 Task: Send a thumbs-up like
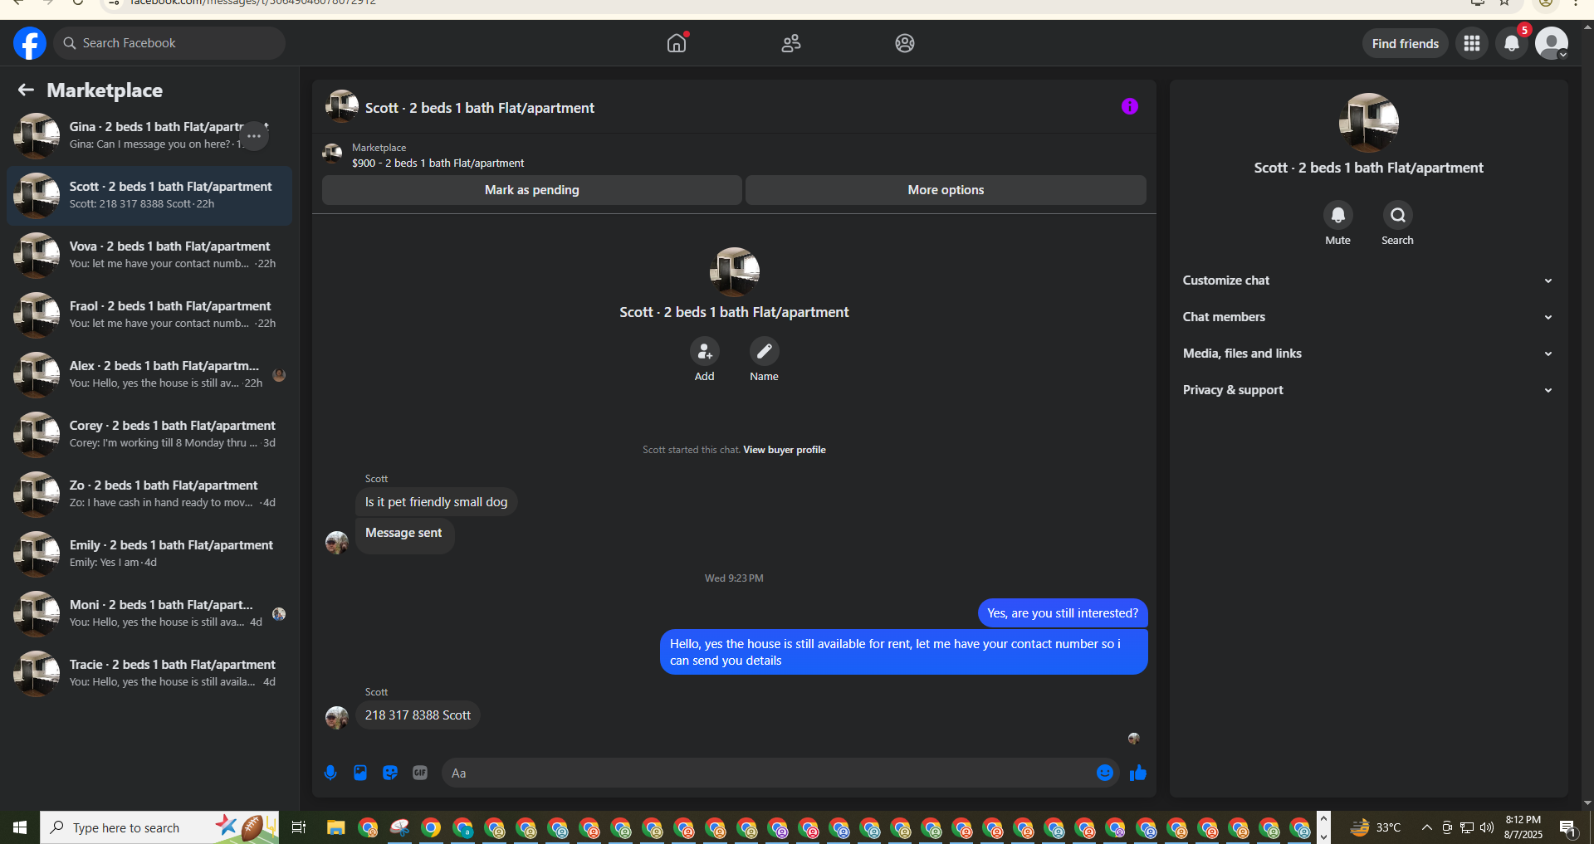click(x=1138, y=773)
